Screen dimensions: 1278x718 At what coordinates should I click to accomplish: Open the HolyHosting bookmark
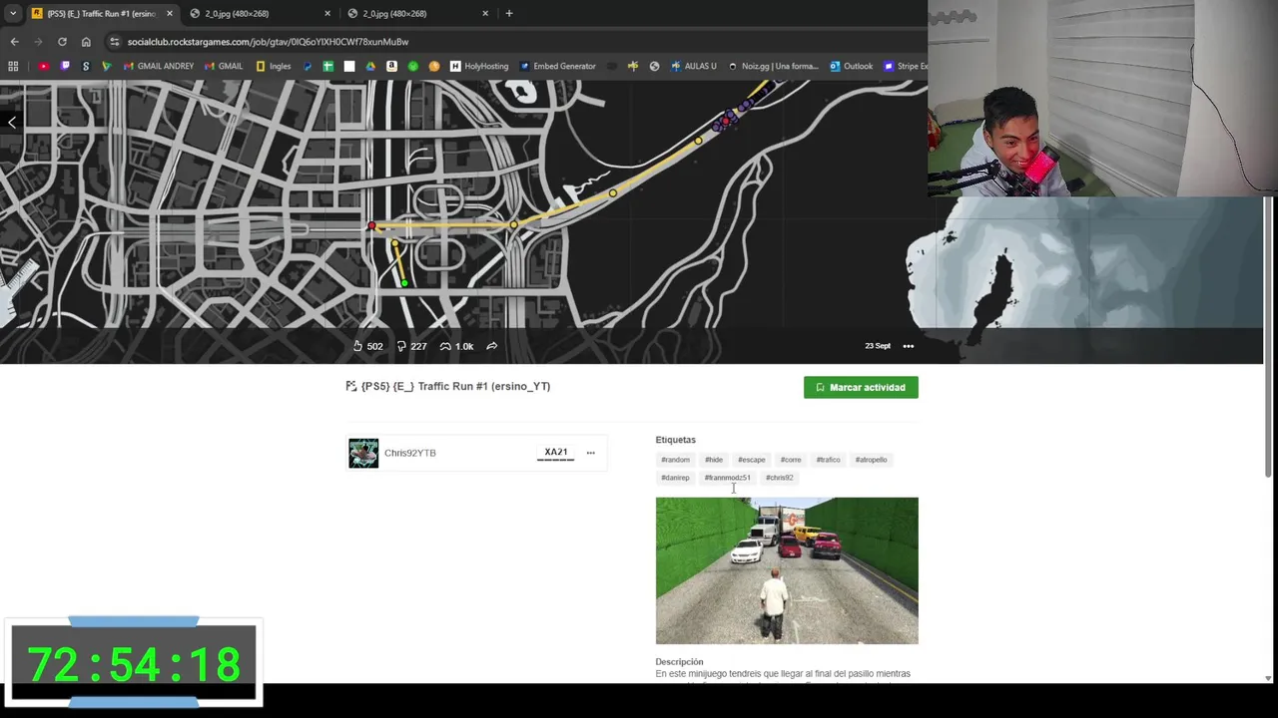pos(479,66)
